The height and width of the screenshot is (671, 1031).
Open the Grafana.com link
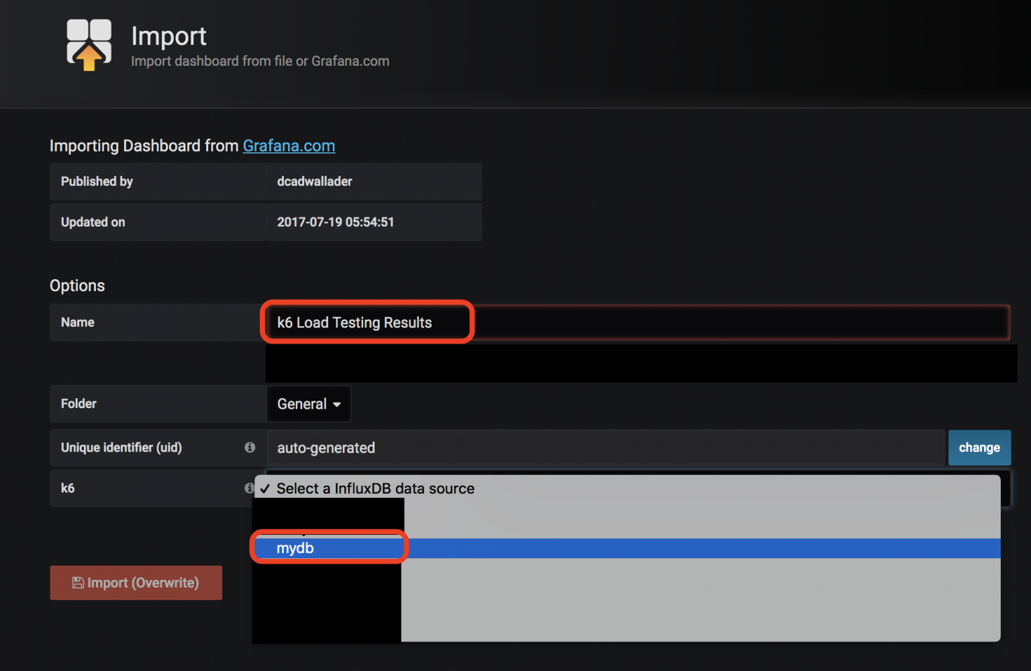tap(289, 146)
